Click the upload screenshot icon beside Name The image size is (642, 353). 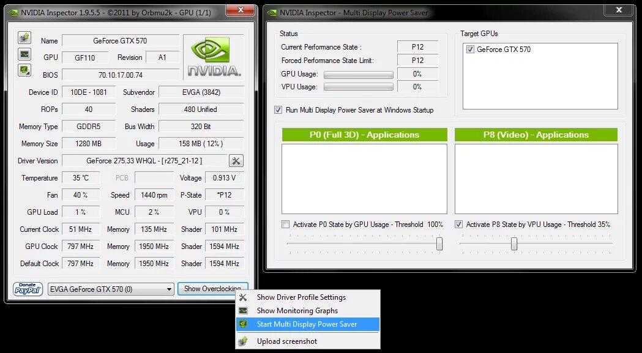24,38
